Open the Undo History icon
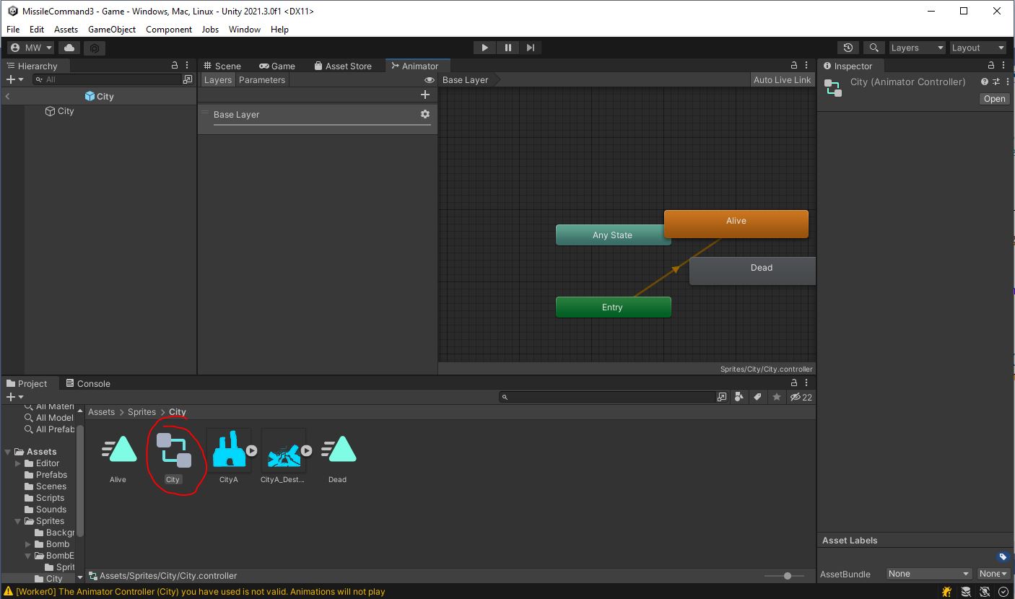Screen dimensions: 1015x599 coord(848,48)
